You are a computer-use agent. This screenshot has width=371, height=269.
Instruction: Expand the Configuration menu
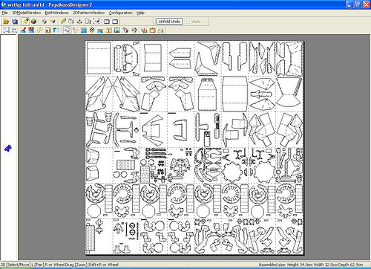tap(121, 13)
